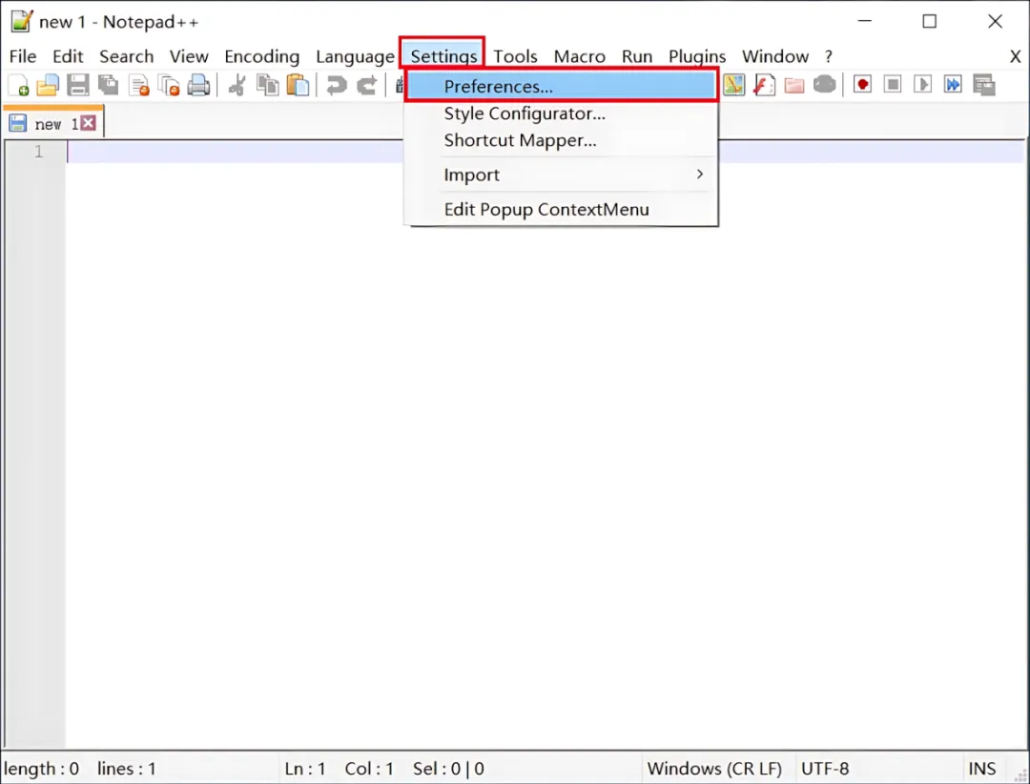Image resolution: width=1030 pixels, height=784 pixels.
Task: Play back the recorded macro icon
Action: 923,84
